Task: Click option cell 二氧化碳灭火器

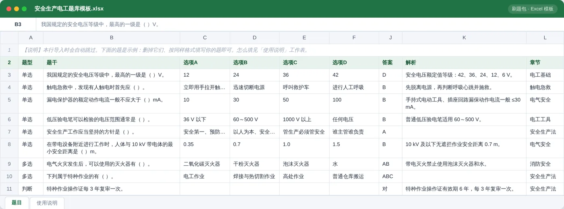Action: [x=205, y=164]
